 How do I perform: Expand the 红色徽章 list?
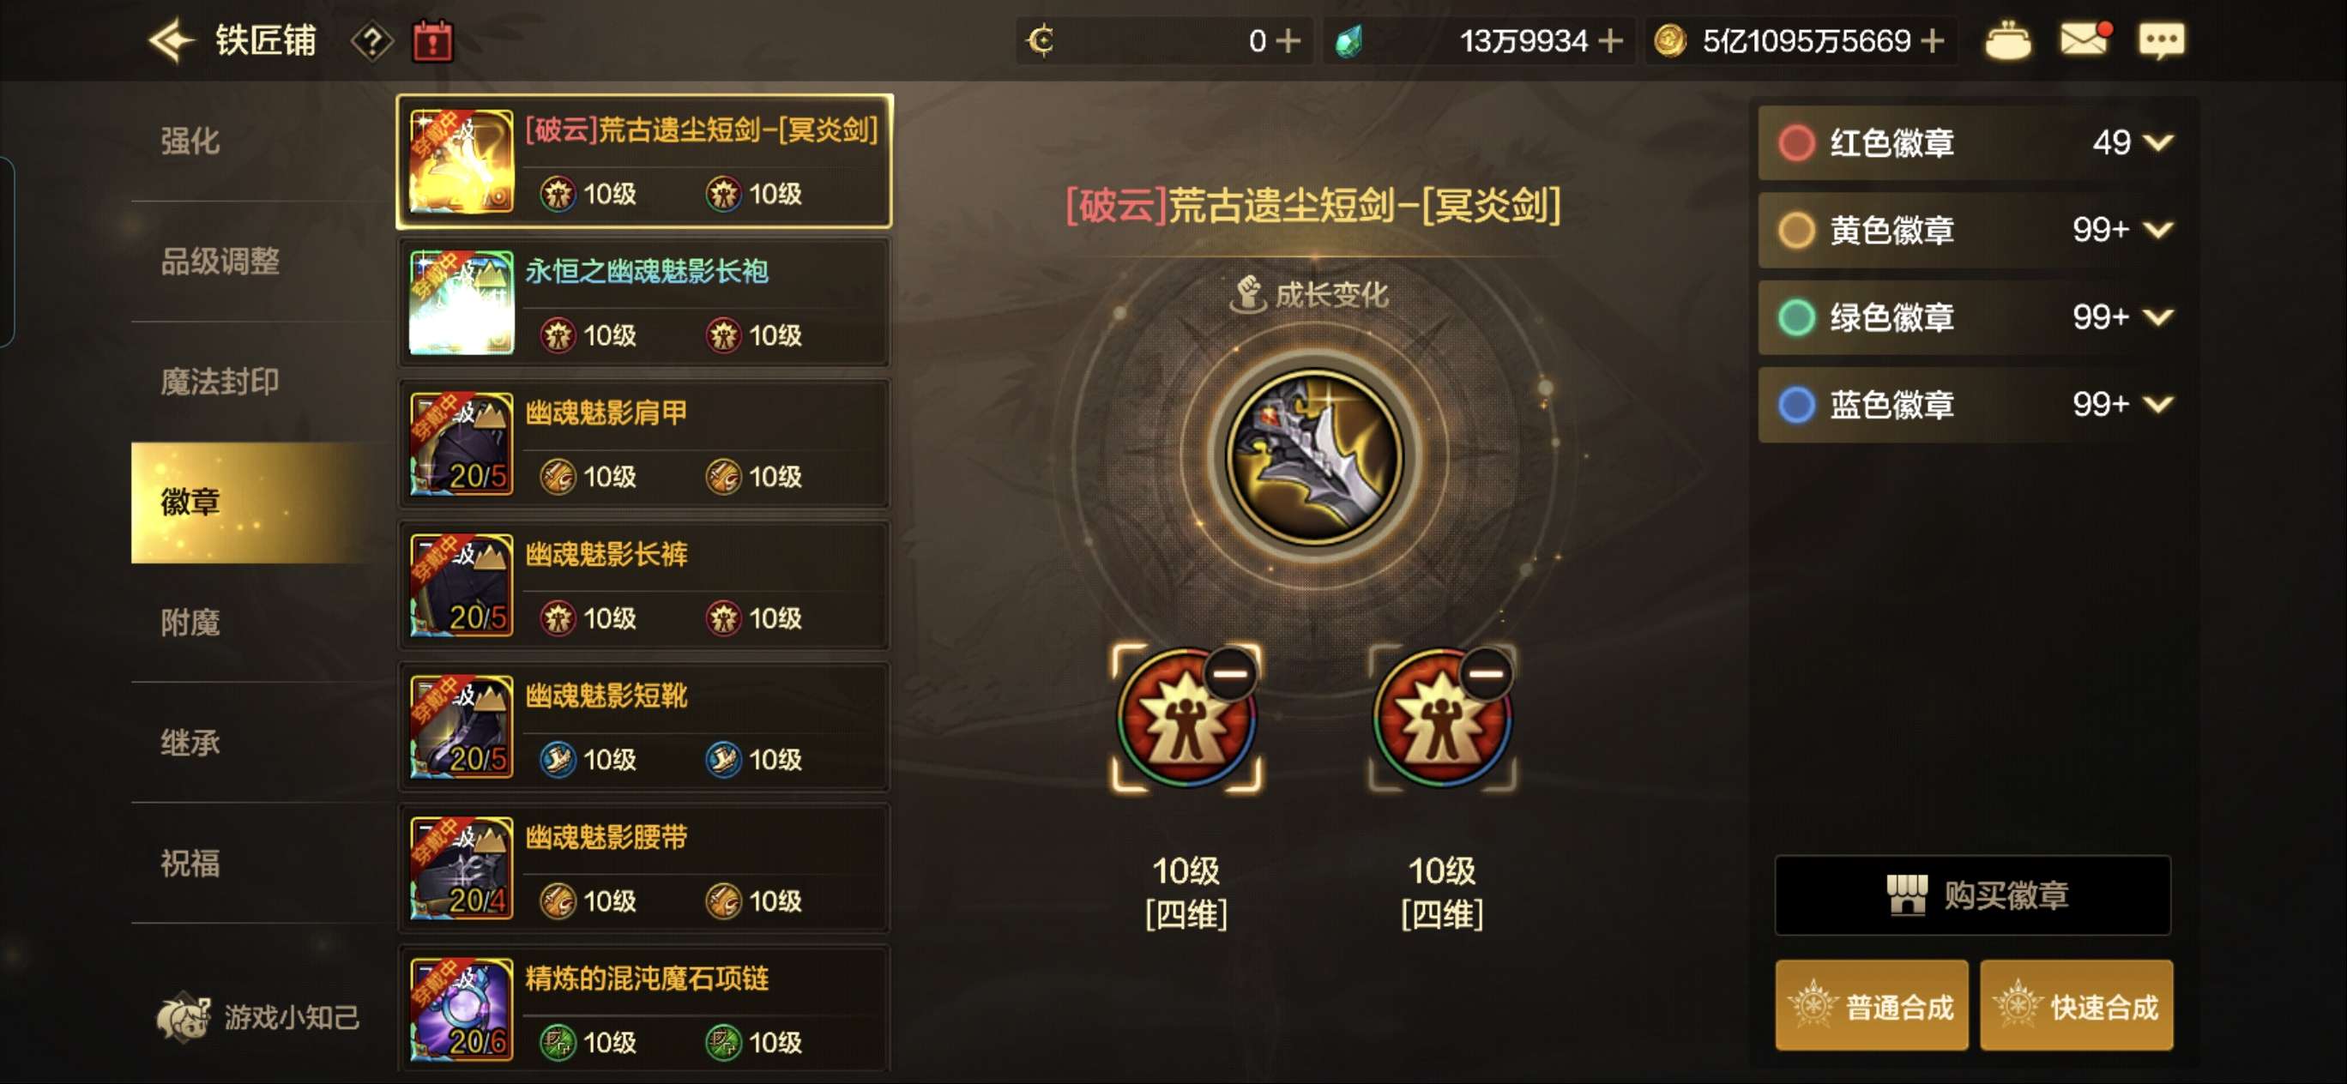pos(2157,142)
